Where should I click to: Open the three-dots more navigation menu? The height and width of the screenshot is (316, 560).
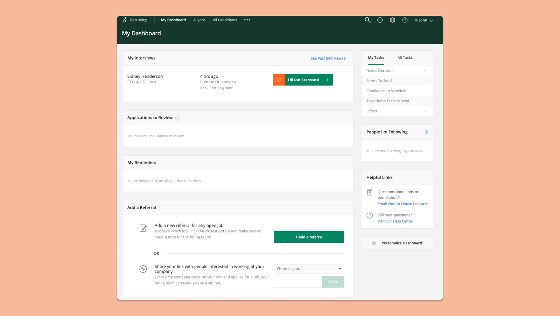click(x=247, y=20)
